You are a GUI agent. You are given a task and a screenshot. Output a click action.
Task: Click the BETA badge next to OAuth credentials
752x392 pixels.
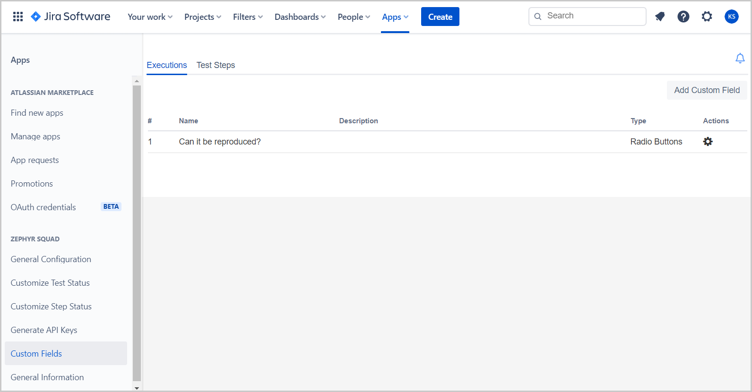click(x=111, y=207)
